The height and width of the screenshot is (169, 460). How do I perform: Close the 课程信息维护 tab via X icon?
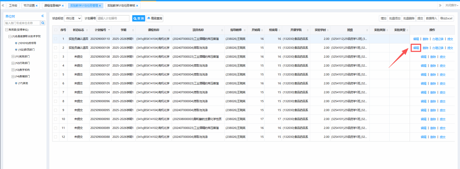(63, 6)
